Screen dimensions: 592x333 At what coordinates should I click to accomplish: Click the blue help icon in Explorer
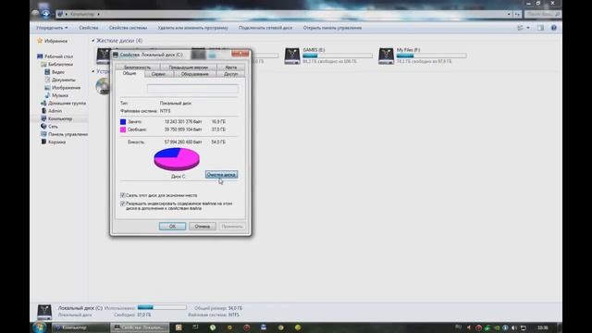[554, 28]
